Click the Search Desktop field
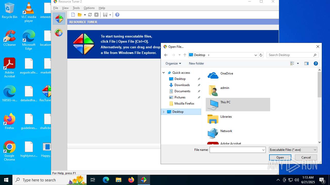330x185 pixels. click(x=293, y=55)
